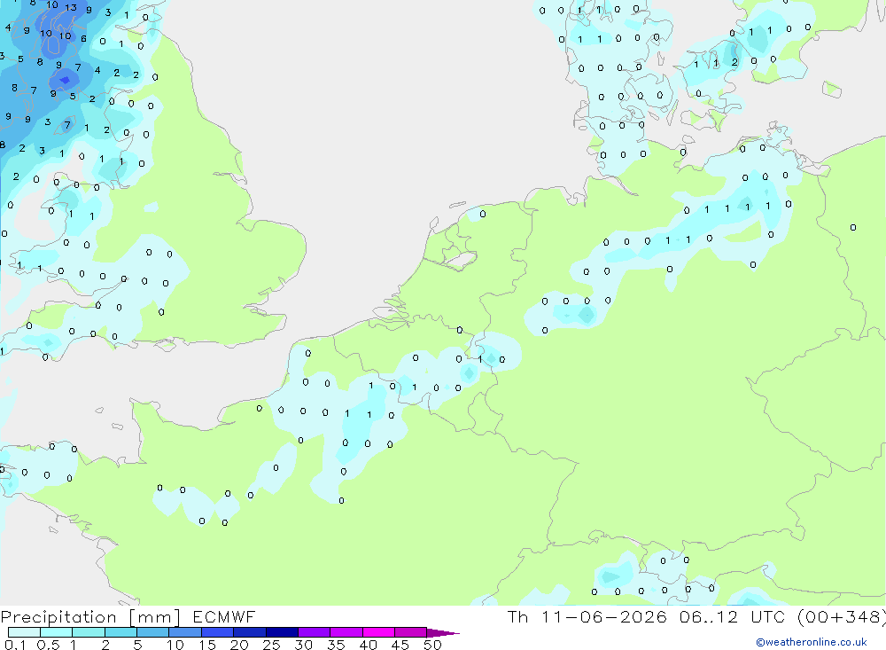Choose the 25–30 mm navy legend swatch

point(282,632)
